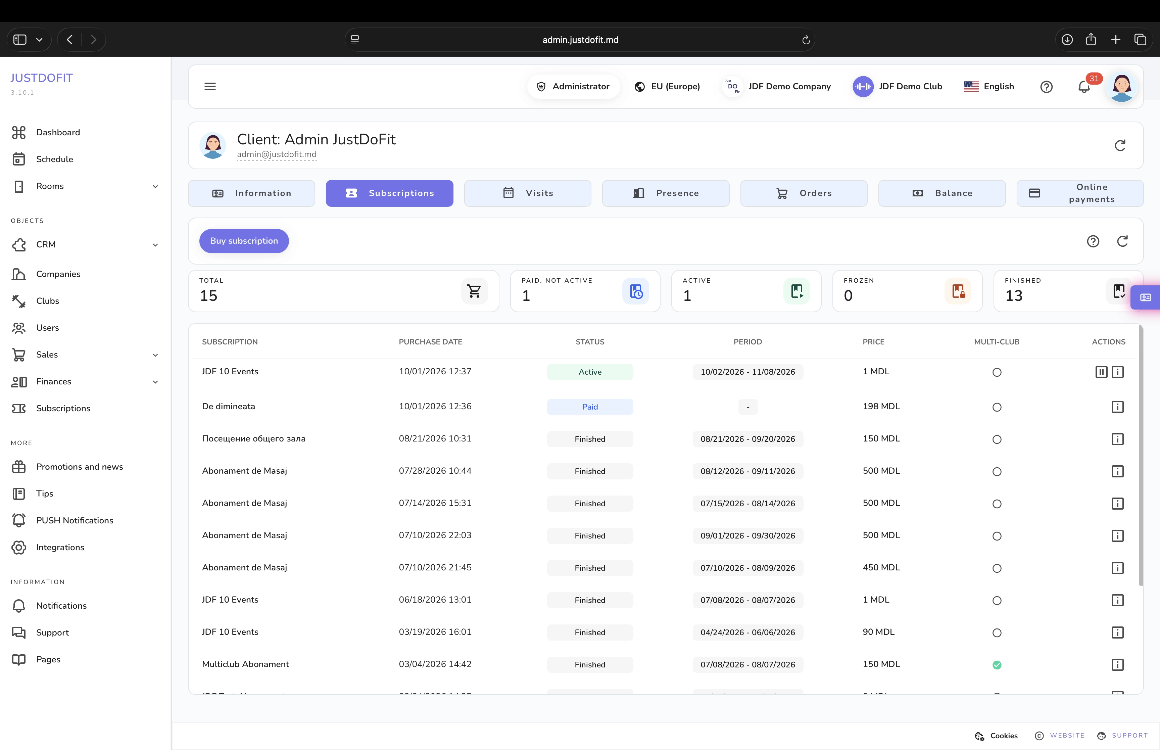Click the Buy subscription button
Viewport: 1160px width, 750px height.
coord(244,241)
